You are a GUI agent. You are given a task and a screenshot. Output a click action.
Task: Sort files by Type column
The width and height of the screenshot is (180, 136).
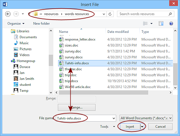tap(145, 32)
